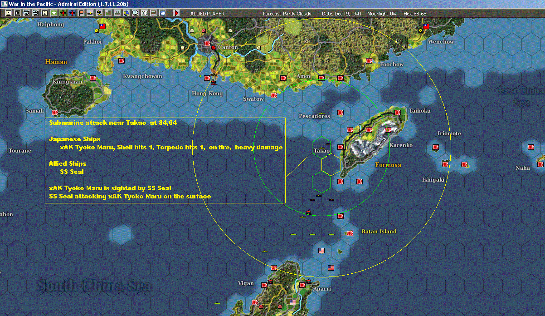Select the Japanese flag unit at Taihoku
Image resolution: width=545 pixels, height=316 pixels.
398,112
